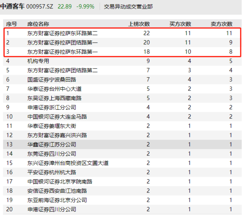This screenshot has width=242, height=219.
Task: Sort by 买方次数 column header
Action: point(180,24)
